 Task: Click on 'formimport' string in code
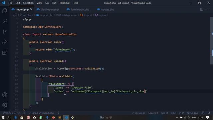tap(63, 50)
